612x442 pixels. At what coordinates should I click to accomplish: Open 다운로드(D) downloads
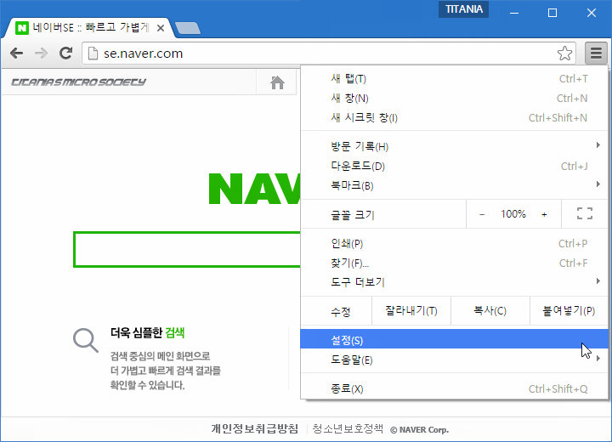pos(455,167)
